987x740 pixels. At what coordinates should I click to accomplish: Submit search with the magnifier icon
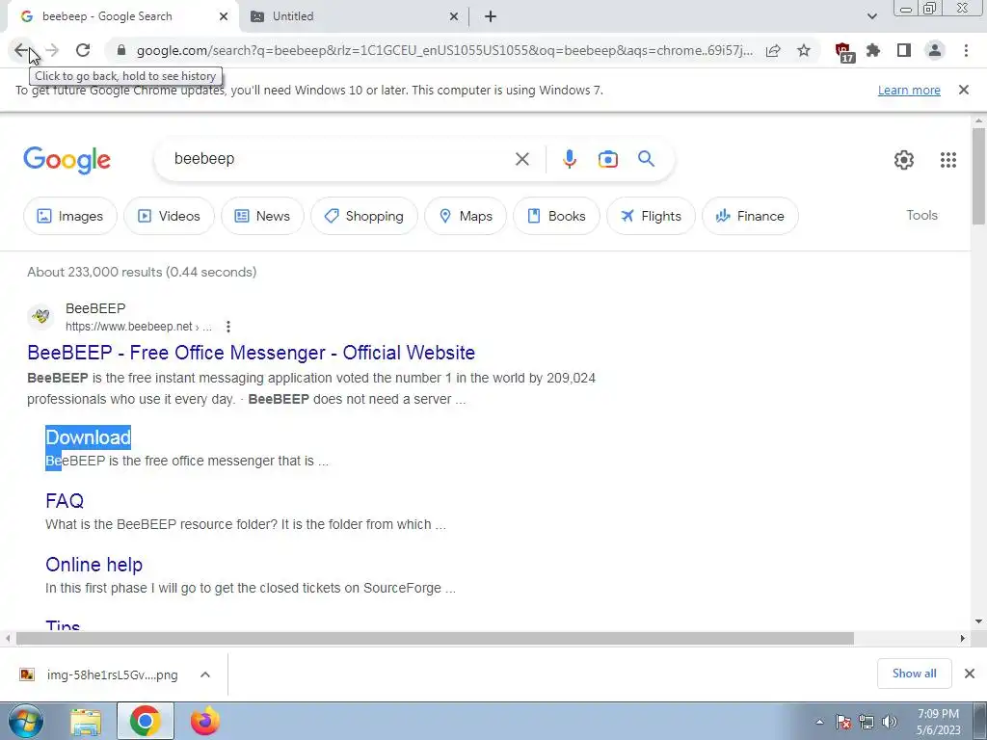click(x=646, y=159)
